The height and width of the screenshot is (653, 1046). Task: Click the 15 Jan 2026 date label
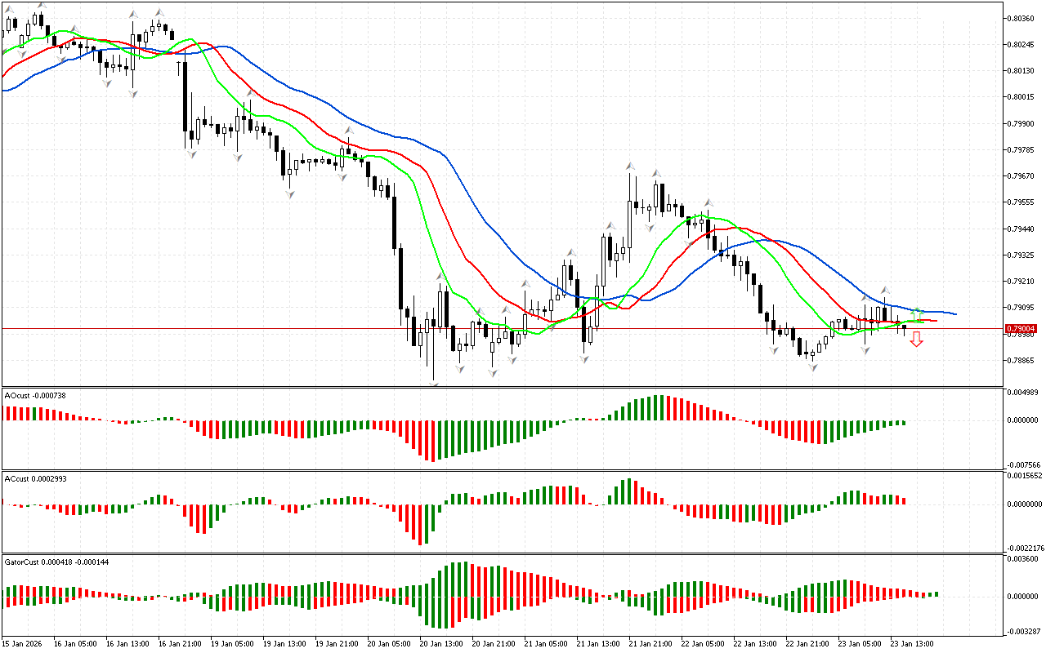coord(24,644)
